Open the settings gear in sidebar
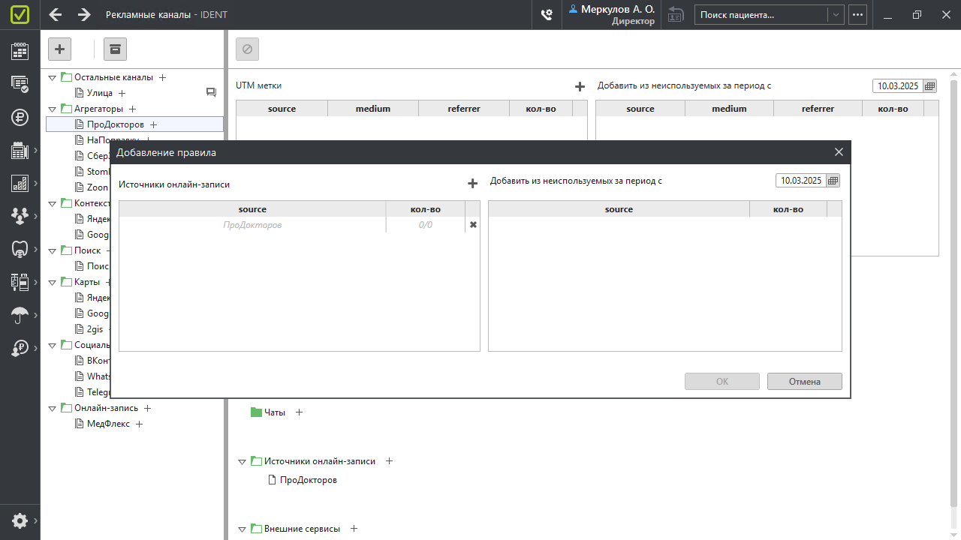The width and height of the screenshot is (961, 540). pyautogui.click(x=20, y=520)
